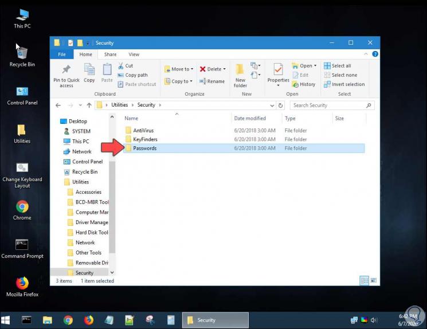The height and width of the screenshot is (329, 427).
Task: Switch to Details view icon
Action: (x=364, y=280)
